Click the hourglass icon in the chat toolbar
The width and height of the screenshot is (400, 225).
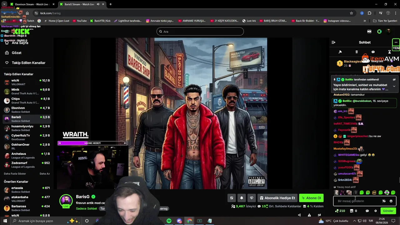(x=389, y=52)
